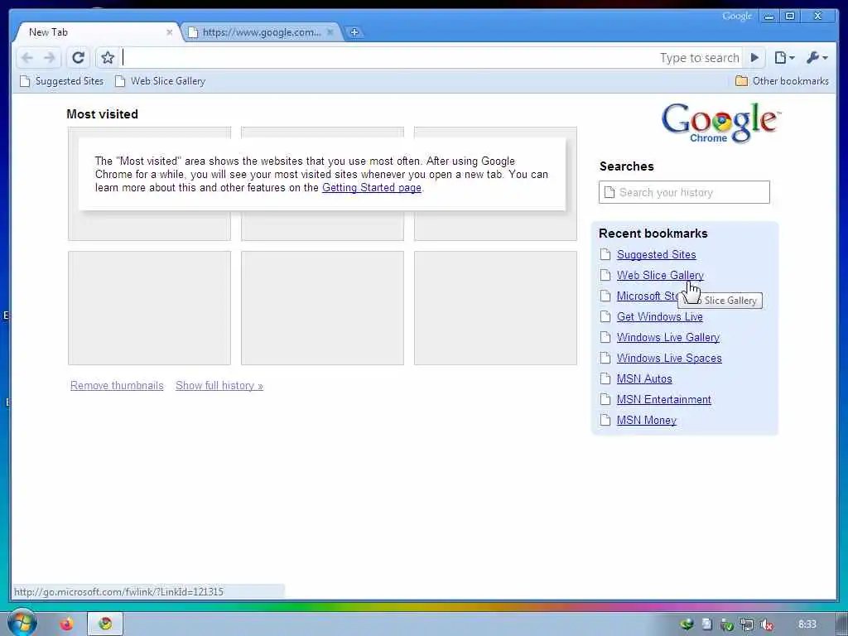Focus the address bar input

click(388, 57)
